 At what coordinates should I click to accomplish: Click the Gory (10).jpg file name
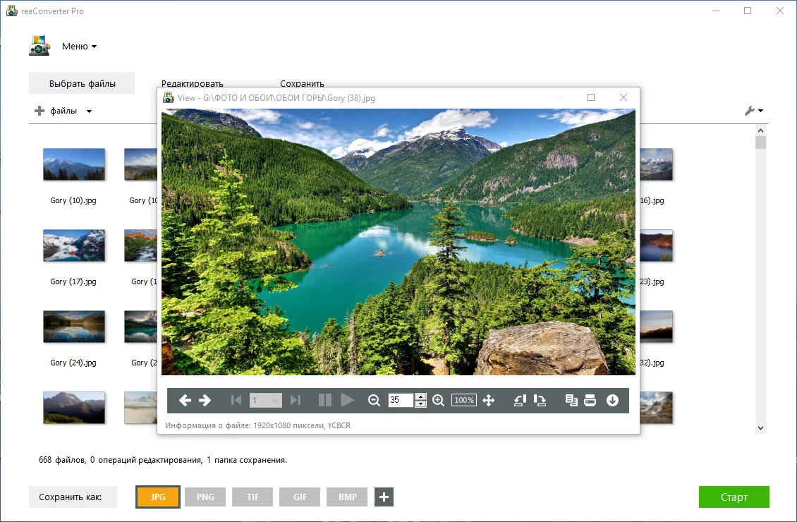[73, 200]
